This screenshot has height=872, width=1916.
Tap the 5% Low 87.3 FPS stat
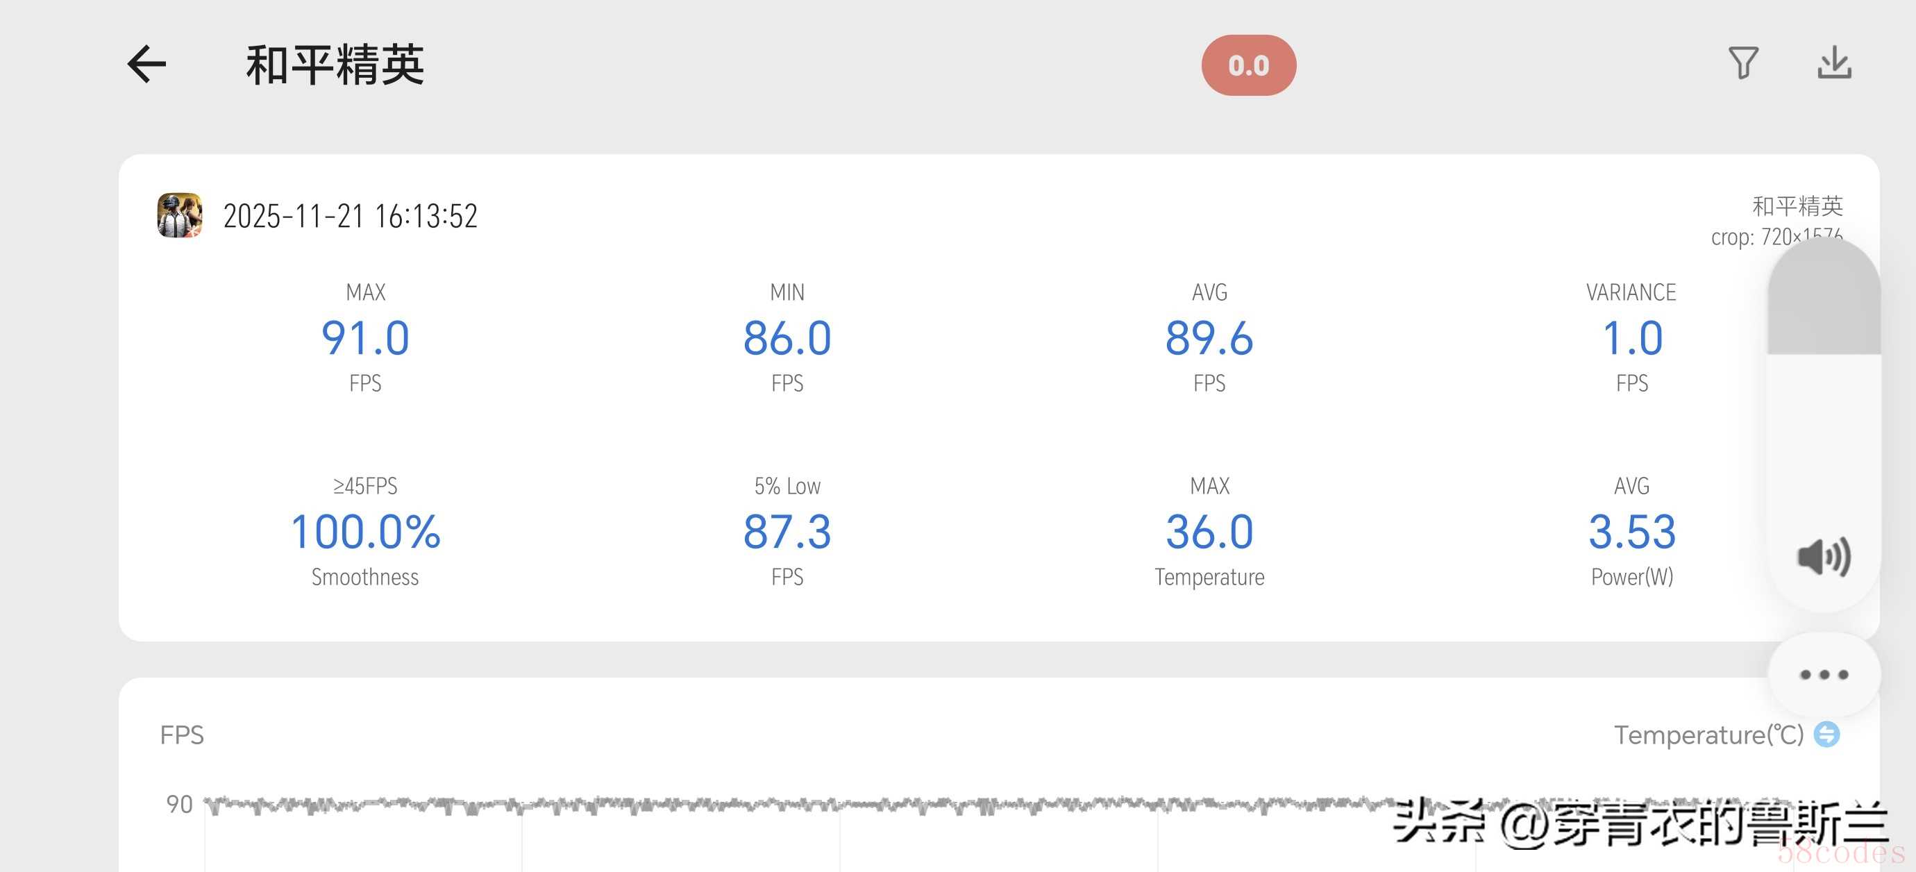[x=787, y=531]
